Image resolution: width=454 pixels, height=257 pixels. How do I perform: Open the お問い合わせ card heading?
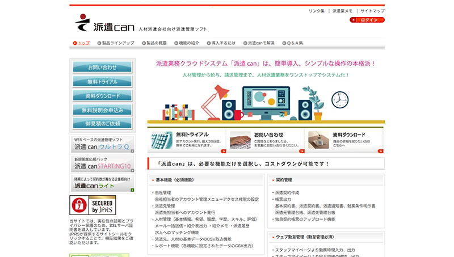tap(268, 135)
